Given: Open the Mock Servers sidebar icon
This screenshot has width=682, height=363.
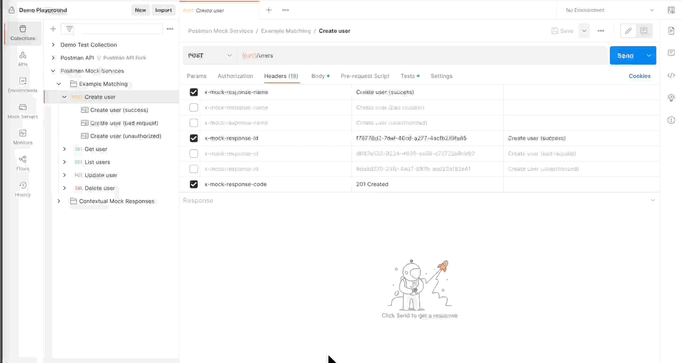Looking at the screenshot, I should pos(22,110).
